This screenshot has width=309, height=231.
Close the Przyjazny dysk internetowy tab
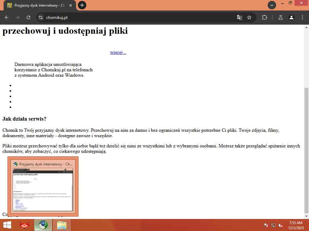(x=71, y=5)
